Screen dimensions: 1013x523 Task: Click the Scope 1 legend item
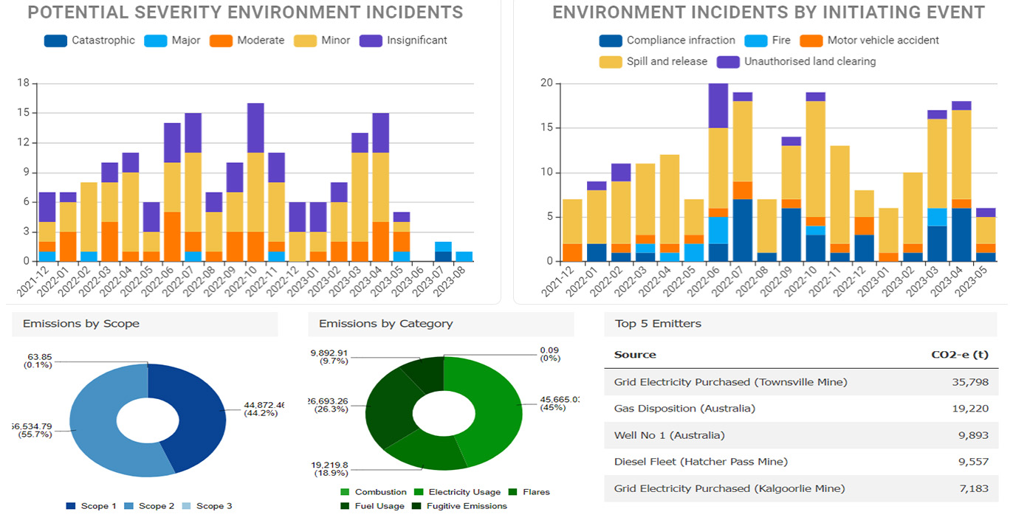(92, 506)
